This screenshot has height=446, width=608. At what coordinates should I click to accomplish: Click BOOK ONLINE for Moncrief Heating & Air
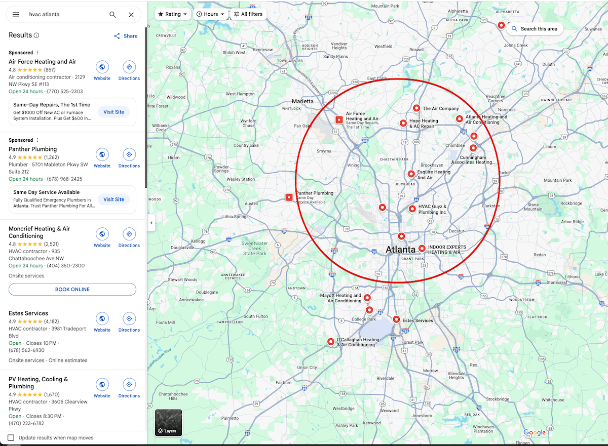coord(72,289)
